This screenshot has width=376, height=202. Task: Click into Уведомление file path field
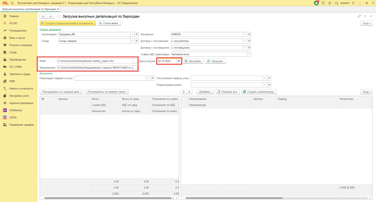pos(95,68)
